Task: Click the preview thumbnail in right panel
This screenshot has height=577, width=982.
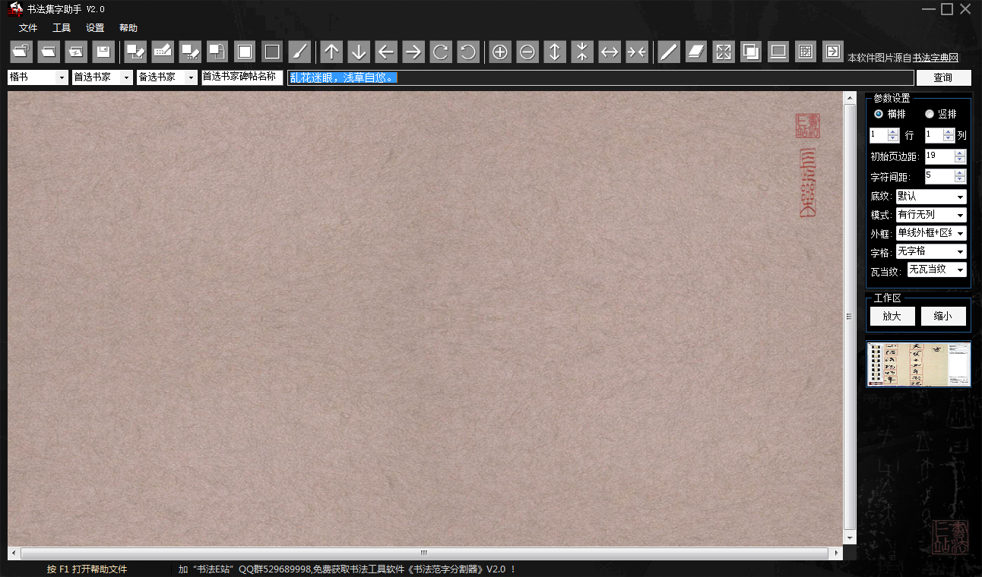Action: pyautogui.click(x=918, y=364)
